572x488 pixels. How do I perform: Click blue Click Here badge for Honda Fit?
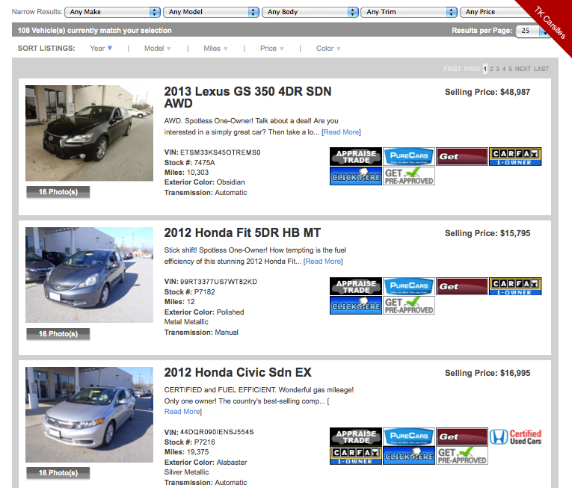point(356,305)
